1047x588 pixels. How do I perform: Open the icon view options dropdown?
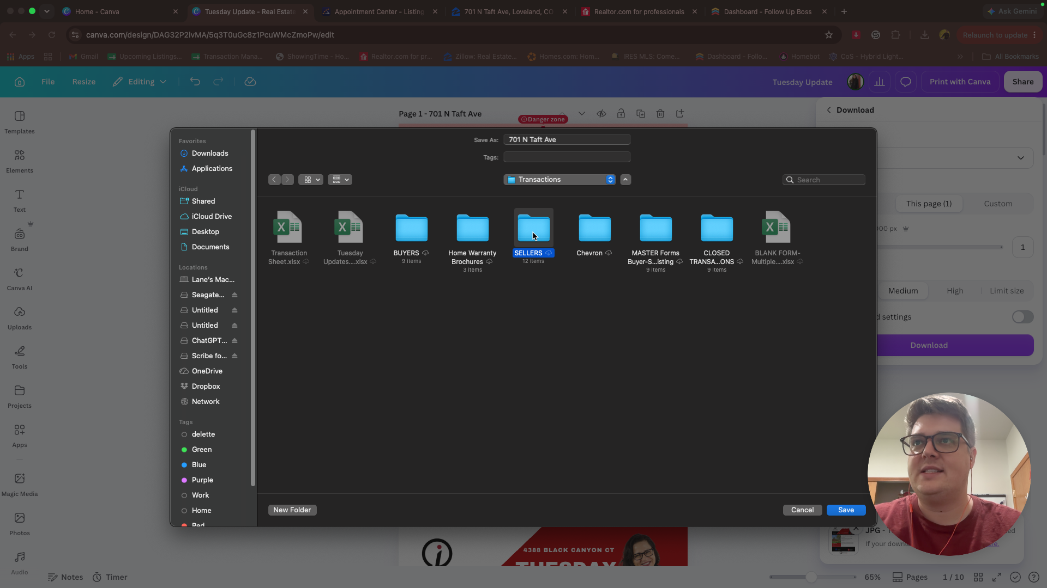[311, 180]
